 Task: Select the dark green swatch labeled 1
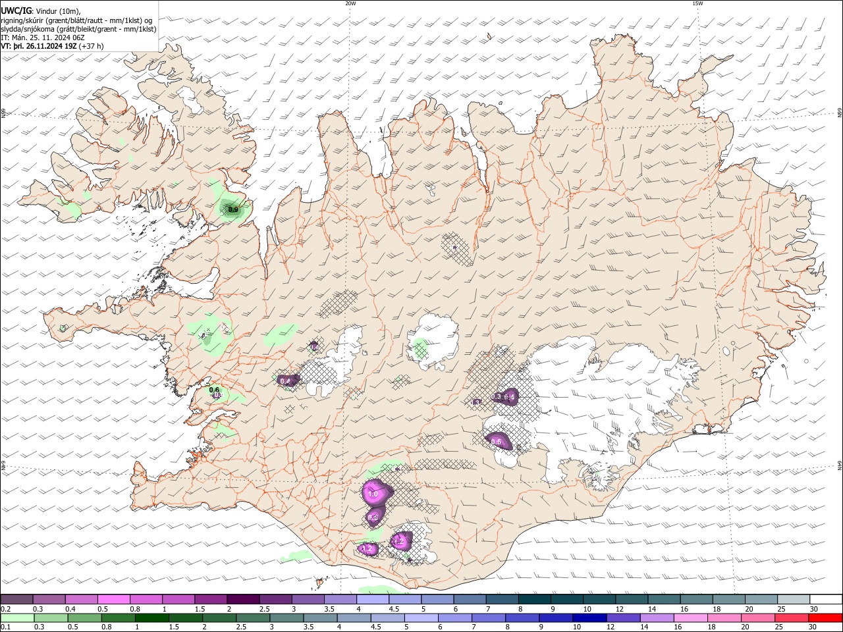pos(151,618)
